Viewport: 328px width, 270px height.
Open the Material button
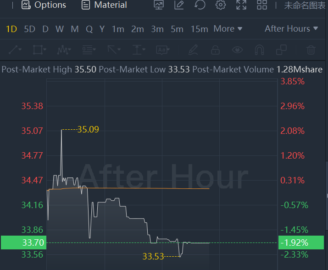coord(104,5)
